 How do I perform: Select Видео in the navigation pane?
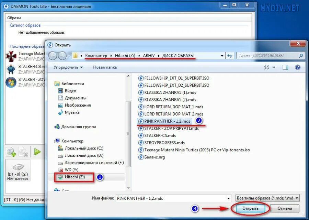pos(67,91)
